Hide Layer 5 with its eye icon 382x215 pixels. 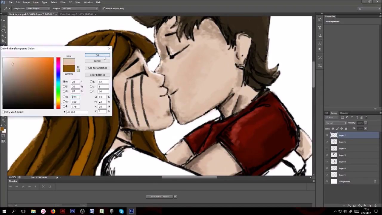tap(327, 142)
